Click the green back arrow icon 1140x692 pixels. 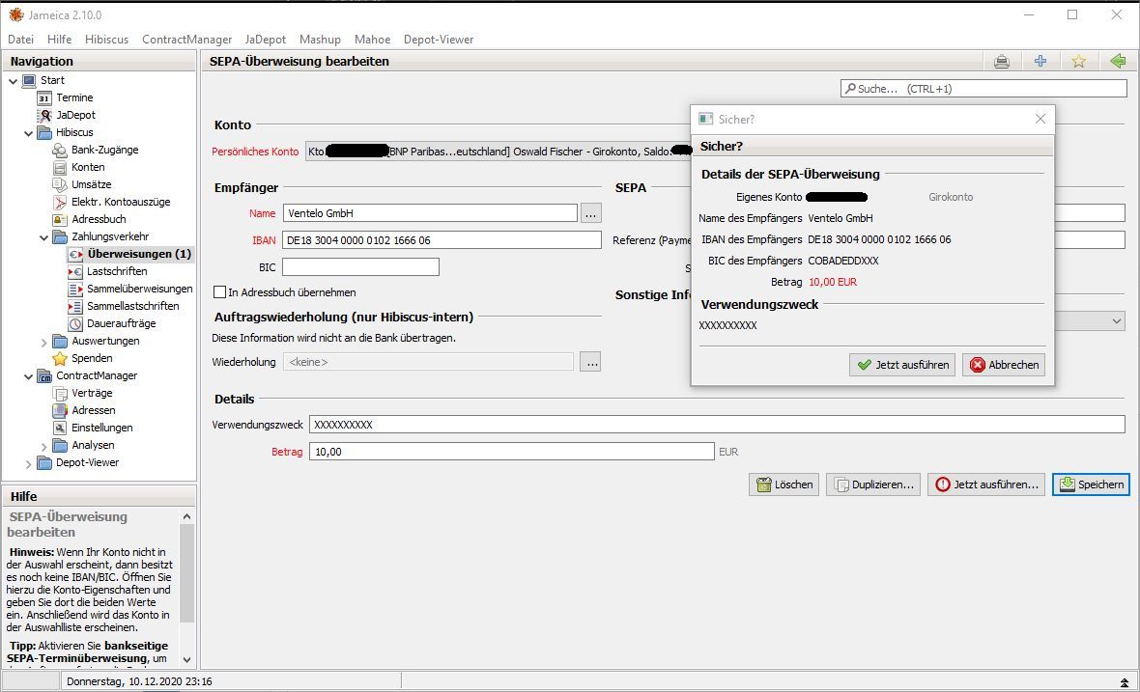tap(1118, 62)
